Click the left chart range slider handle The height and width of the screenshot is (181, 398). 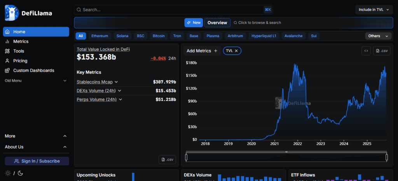pos(187,157)
